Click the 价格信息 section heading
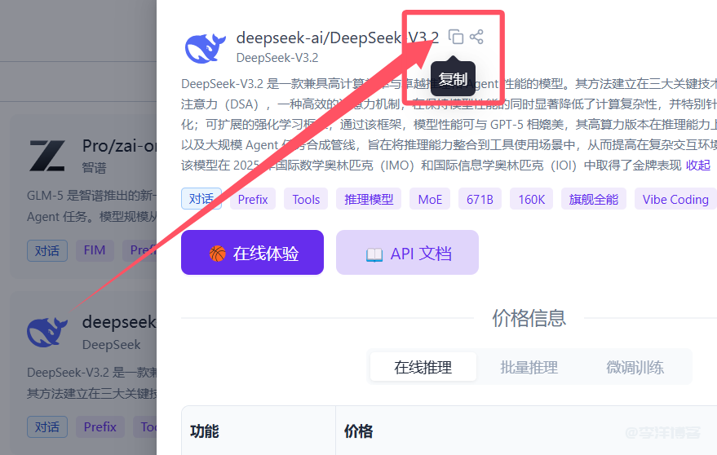The height and width of the screenshot is (455, 717). tap(529, 318)
